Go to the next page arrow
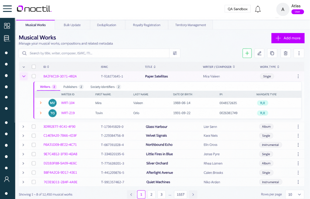310x199 pixels. tap(193, 195)
